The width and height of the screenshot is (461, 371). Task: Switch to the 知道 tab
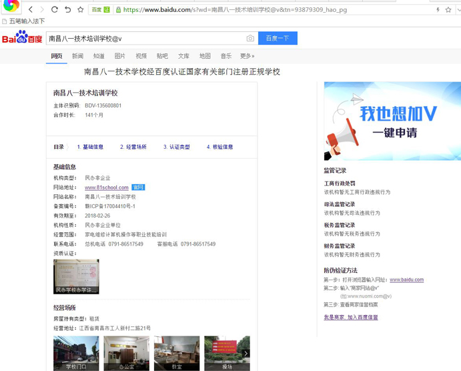point(99,56)
